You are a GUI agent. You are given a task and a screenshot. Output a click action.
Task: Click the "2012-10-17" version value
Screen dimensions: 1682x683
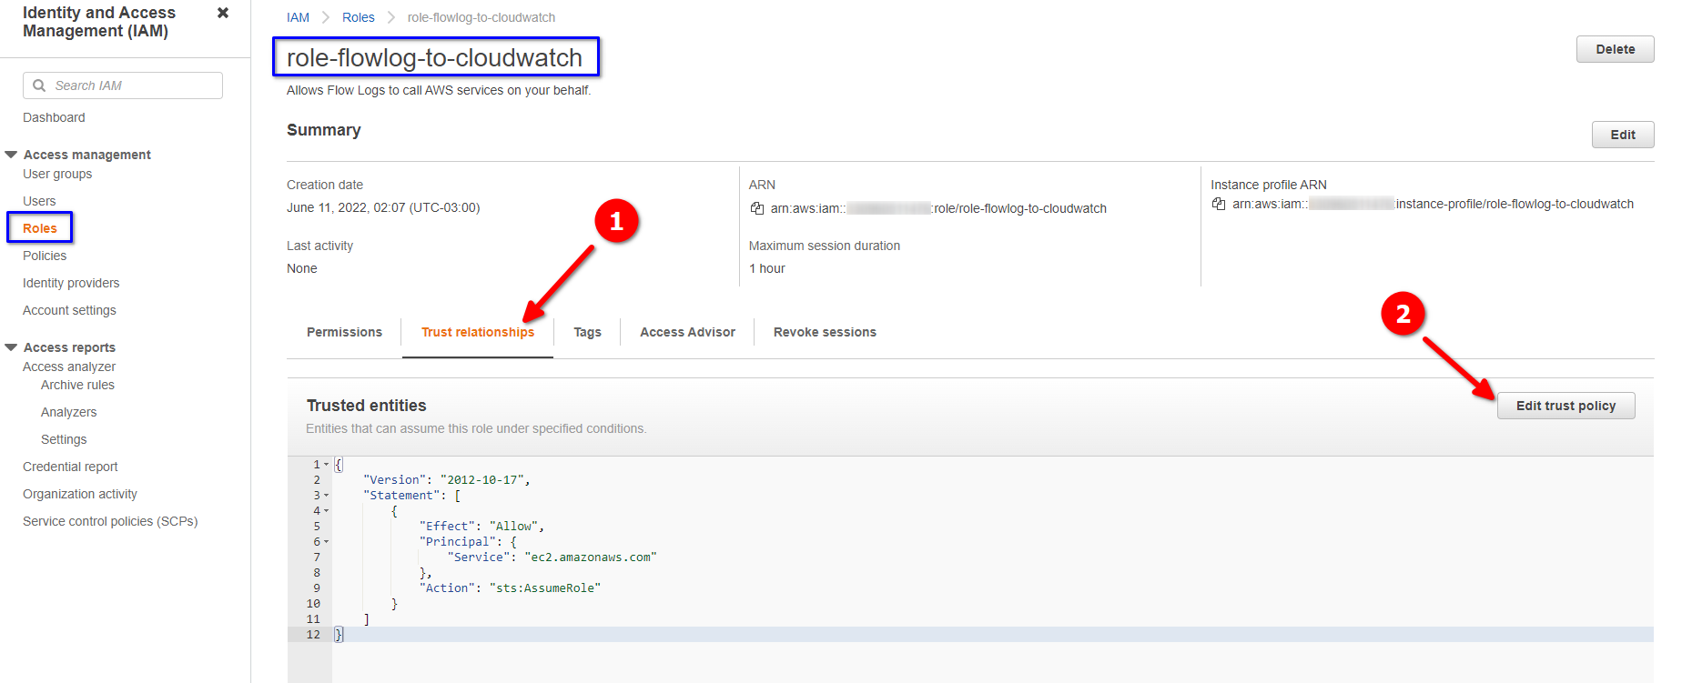pyautogui.click(x=481, y=480)
